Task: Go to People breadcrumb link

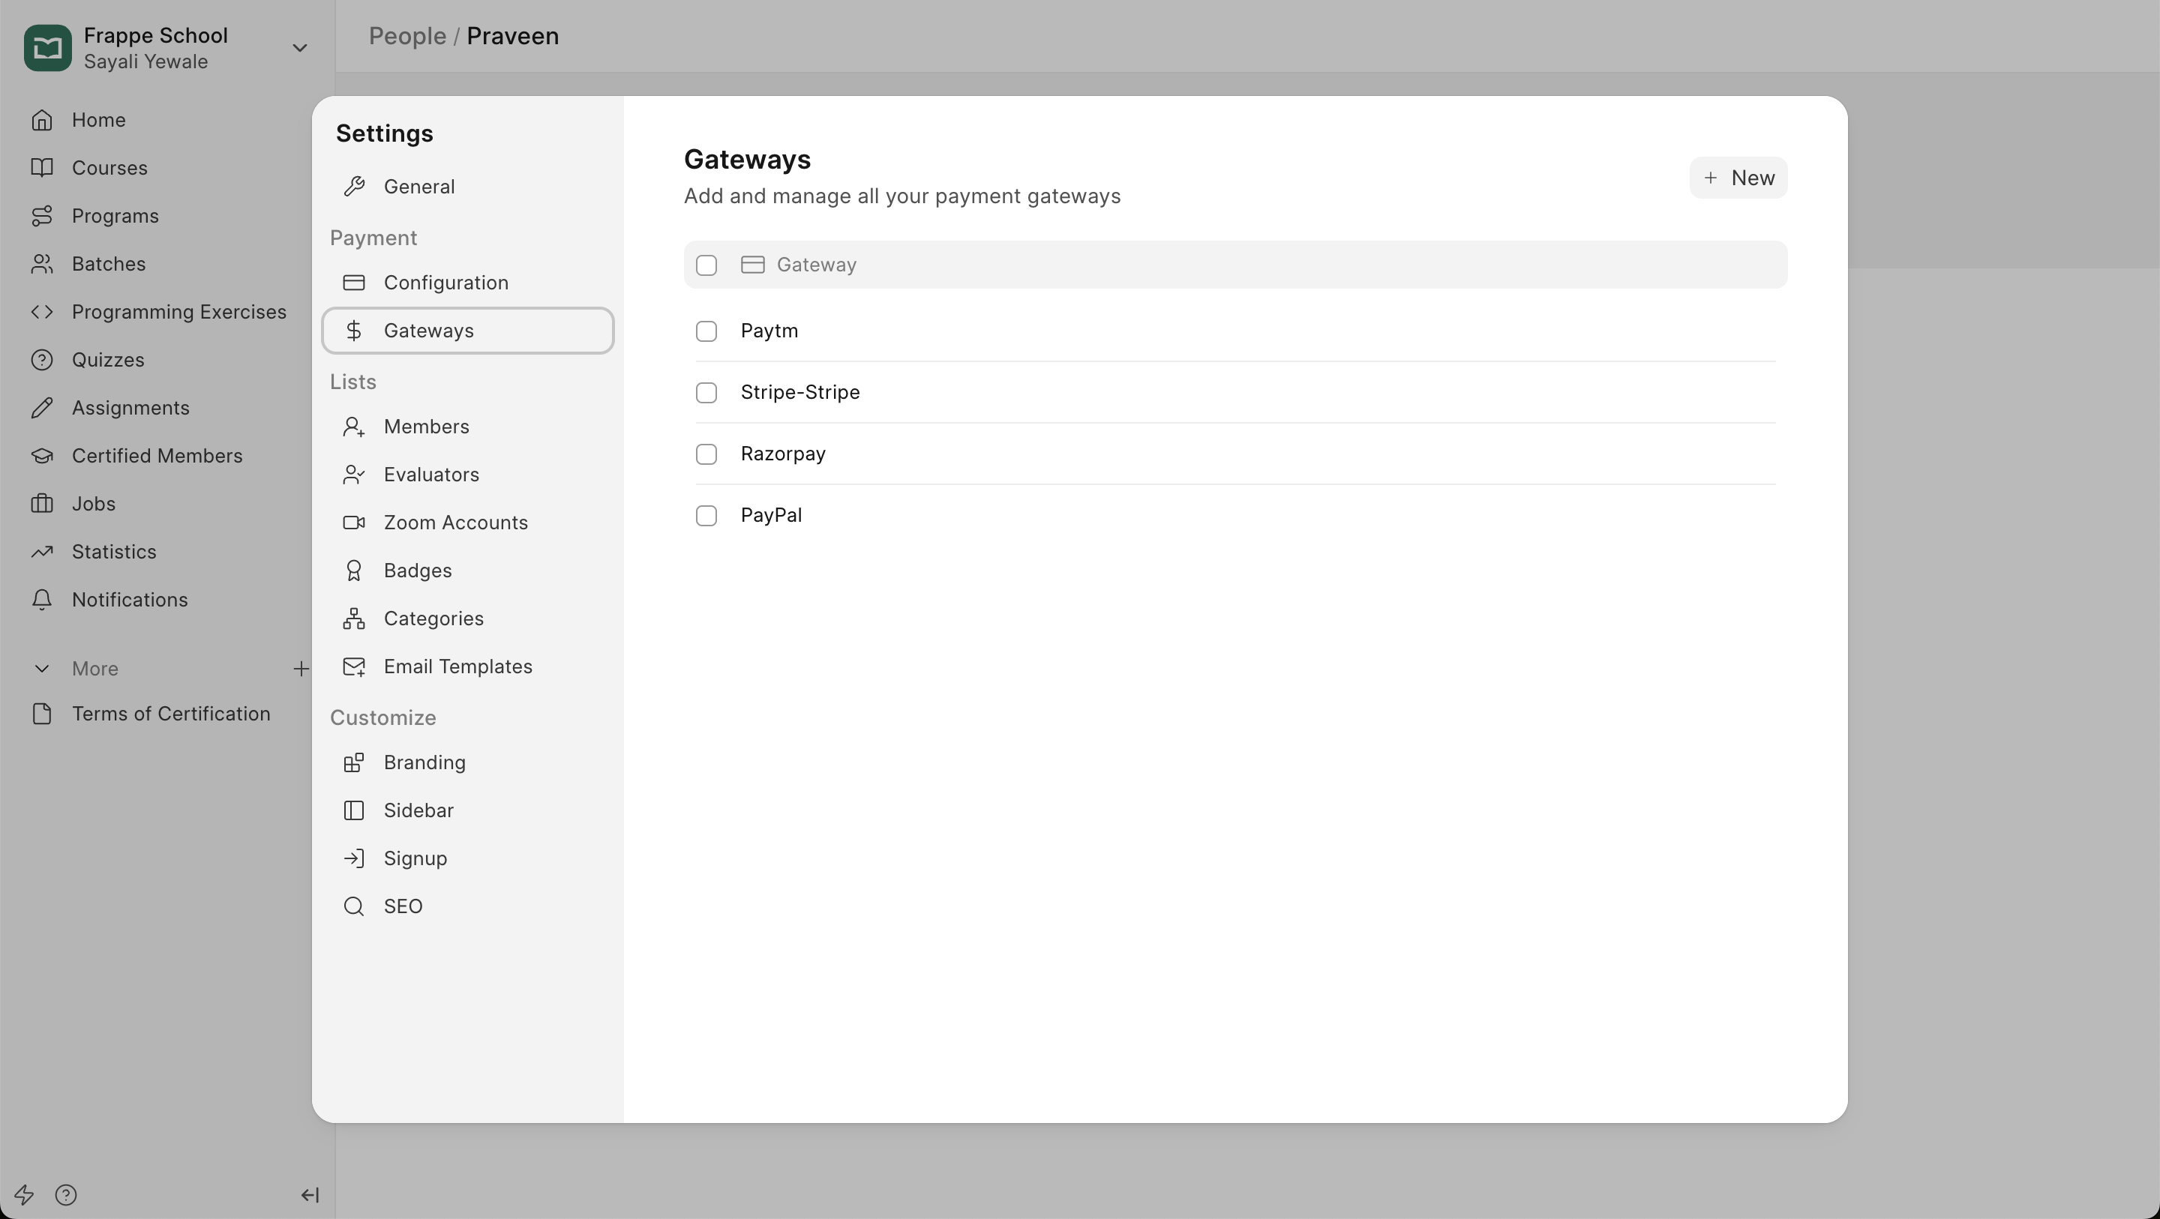Action: click(406, 36)
